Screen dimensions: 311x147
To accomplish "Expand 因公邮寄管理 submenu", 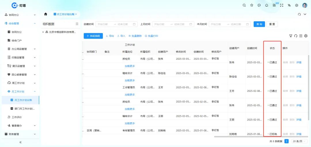I will tap(35, 75).
